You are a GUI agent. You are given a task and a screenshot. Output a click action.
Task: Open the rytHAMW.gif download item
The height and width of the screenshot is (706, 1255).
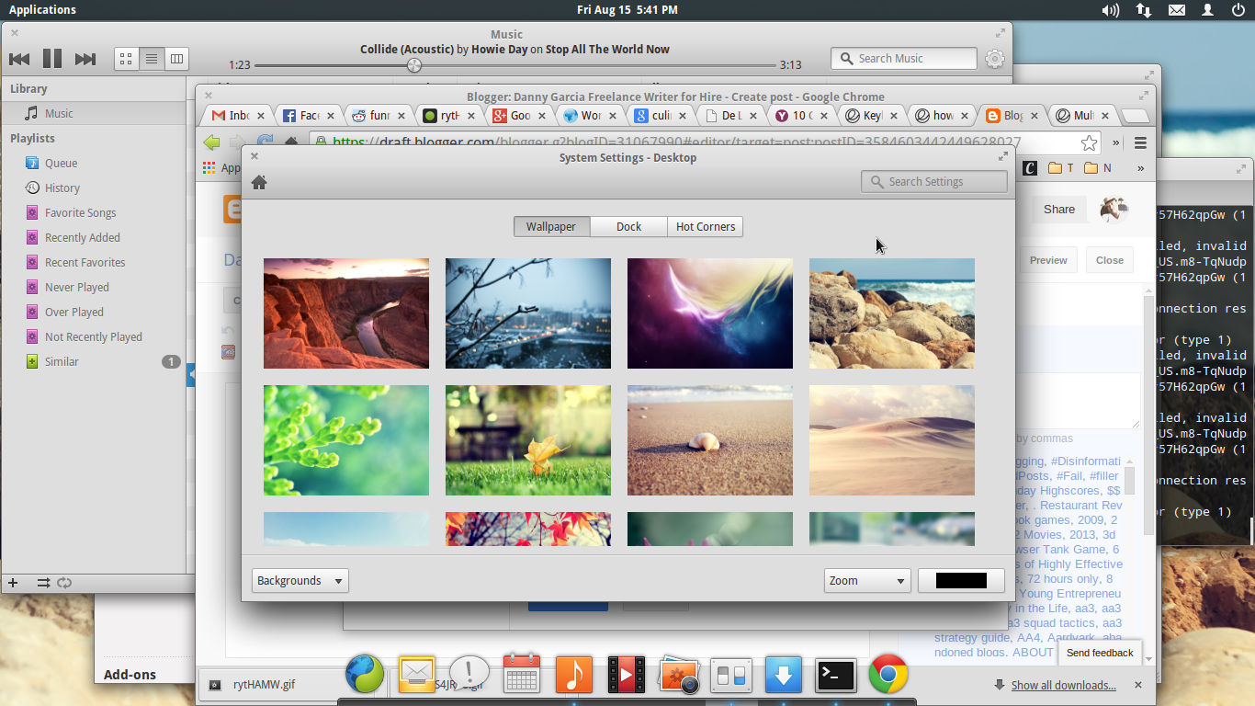(x=266, y=685)
